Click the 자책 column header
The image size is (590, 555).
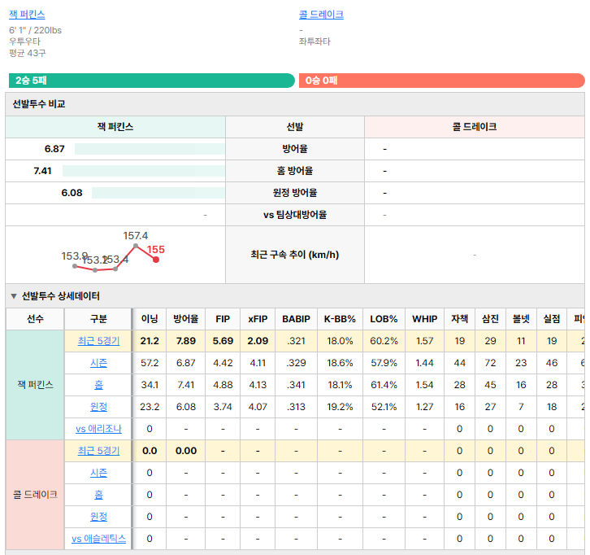[x=459, y=319]
